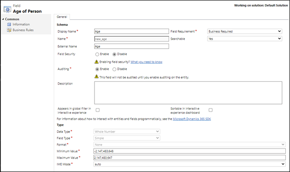Image resolution: width=290 pixels, height=172 pixels.
Task: Select Business Rules in the sidebar
Action: [x=23, y=30]
